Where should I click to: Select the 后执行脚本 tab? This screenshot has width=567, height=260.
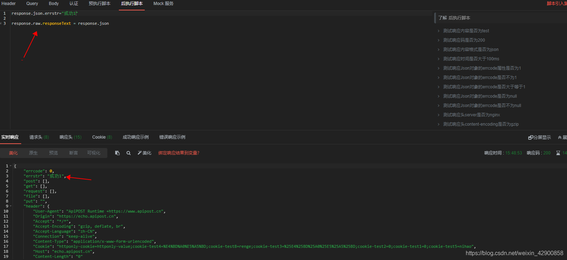132,4
